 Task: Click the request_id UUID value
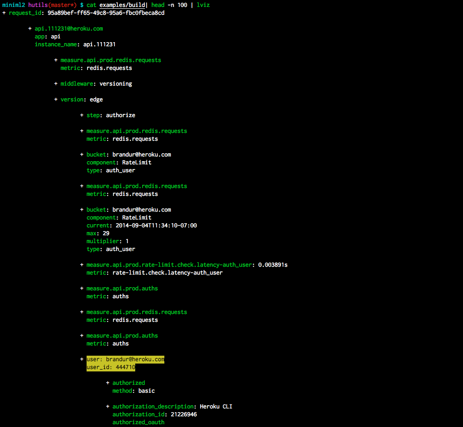pyautogui.click(x=106, y=13)
